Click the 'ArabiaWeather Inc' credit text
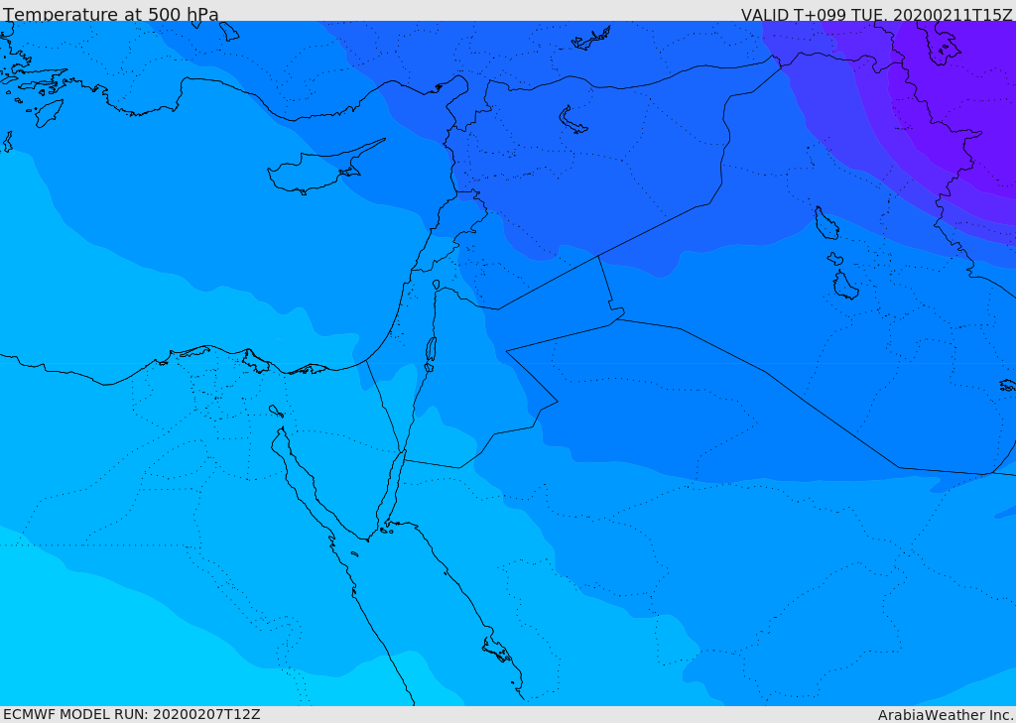Image resolution: width=1016 pixels, height=723 pixels. tap(945, 715)
